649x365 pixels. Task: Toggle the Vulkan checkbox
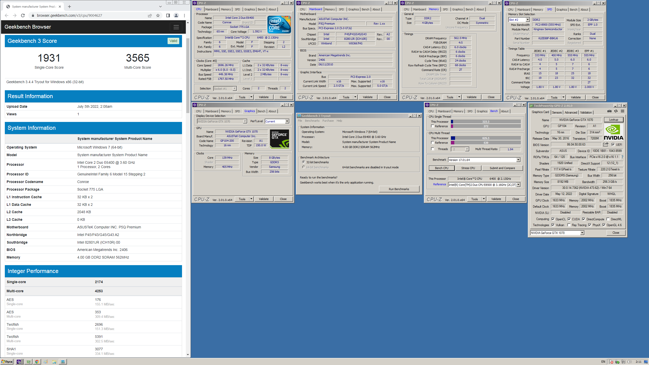pos(553,225)
